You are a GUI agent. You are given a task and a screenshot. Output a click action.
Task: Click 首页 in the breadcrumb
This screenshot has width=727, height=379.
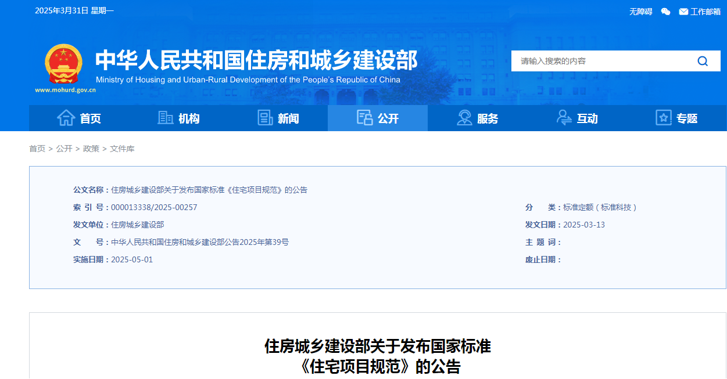(x=37, y=149)
